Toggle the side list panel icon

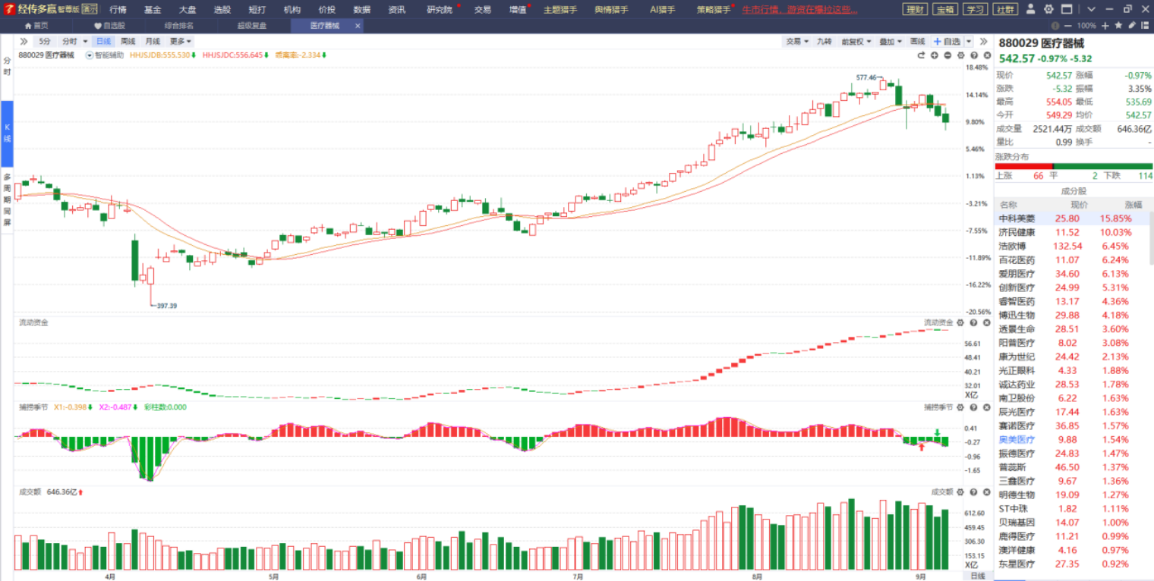pyautogui.click(x=1145, y=26)
